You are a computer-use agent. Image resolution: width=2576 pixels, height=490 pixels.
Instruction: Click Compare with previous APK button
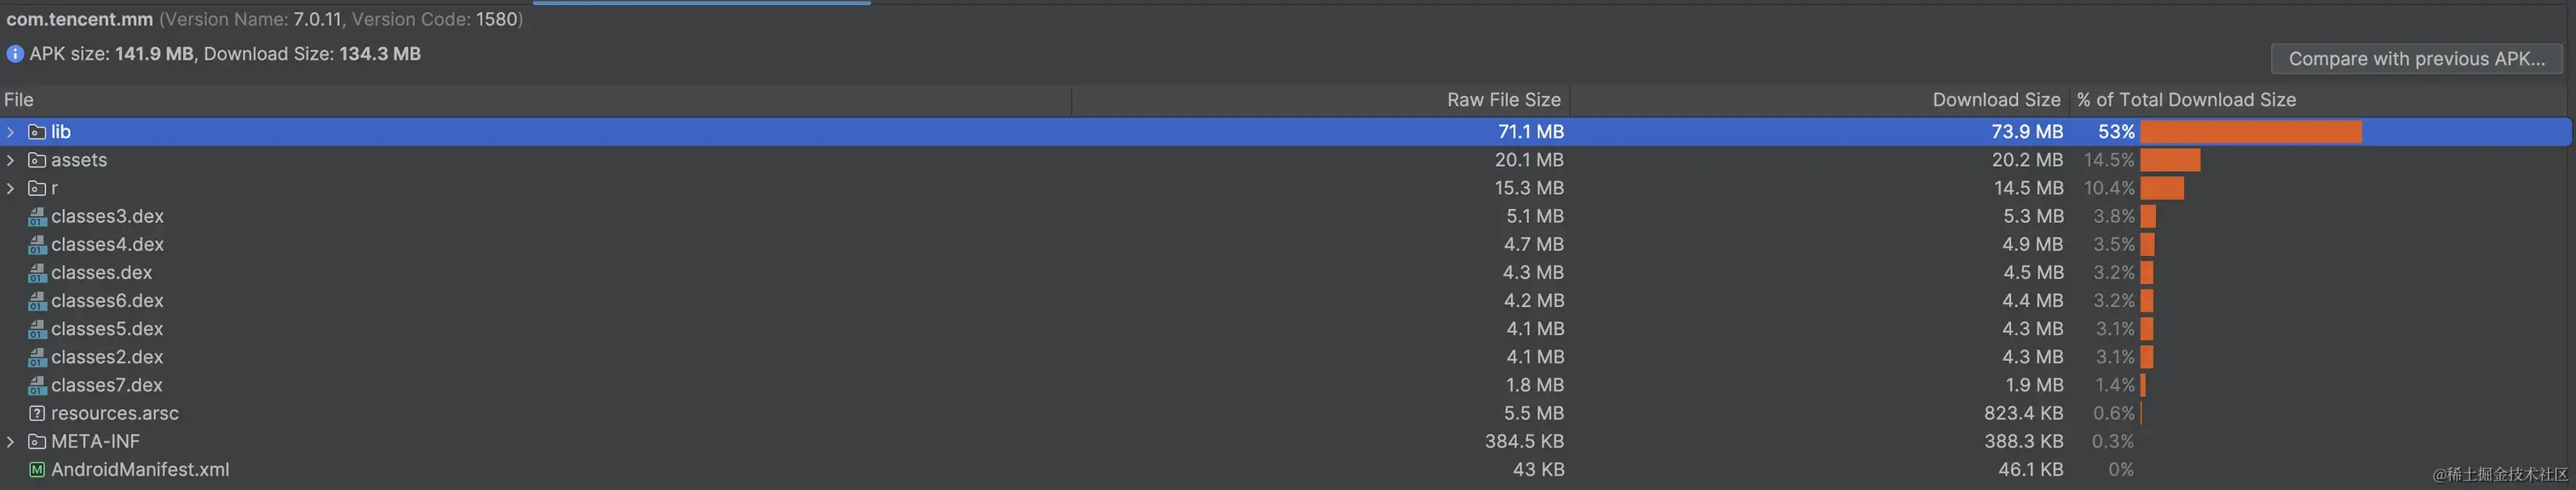coord(2416,59)
